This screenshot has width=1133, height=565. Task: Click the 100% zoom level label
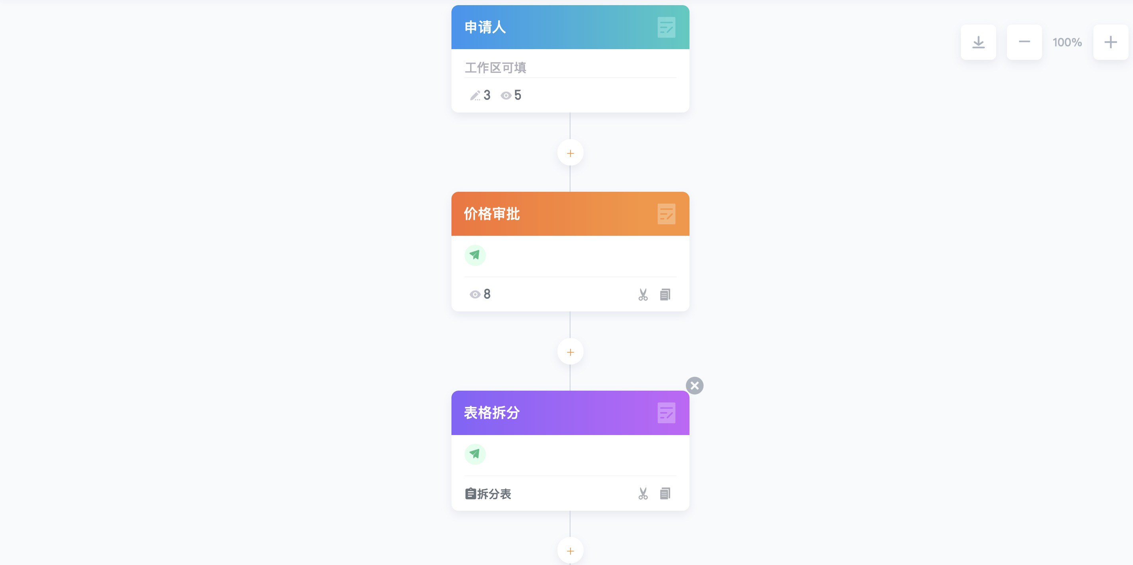pos(1067,42)
